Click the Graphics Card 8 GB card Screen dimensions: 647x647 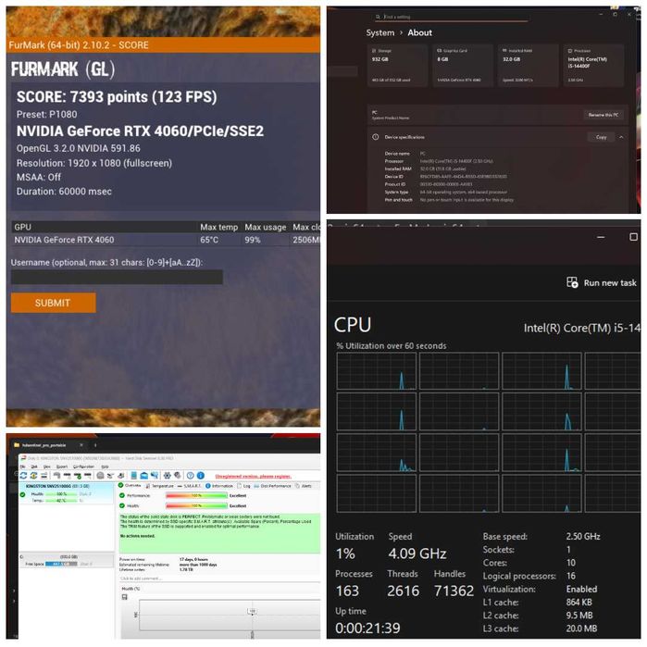click(463, 65)
